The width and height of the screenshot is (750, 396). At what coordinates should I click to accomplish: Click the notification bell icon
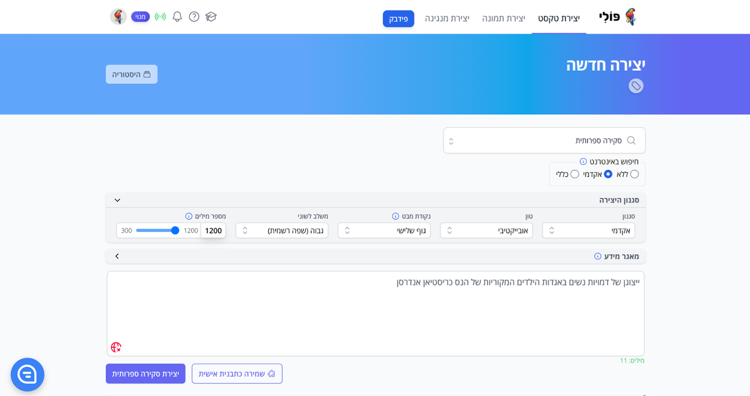177,17
